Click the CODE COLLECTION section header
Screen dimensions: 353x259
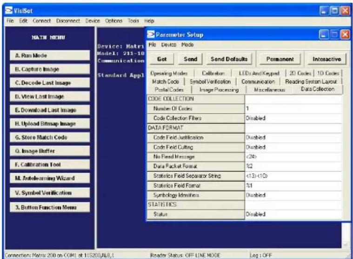click(196, 99)
